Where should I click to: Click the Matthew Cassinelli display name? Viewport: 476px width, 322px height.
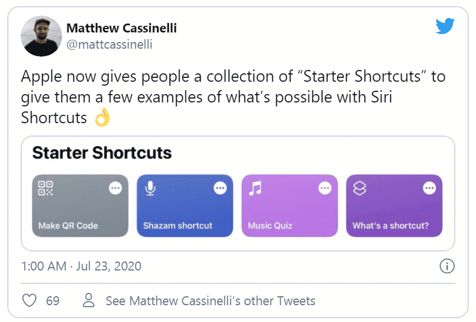click(122, 29)
